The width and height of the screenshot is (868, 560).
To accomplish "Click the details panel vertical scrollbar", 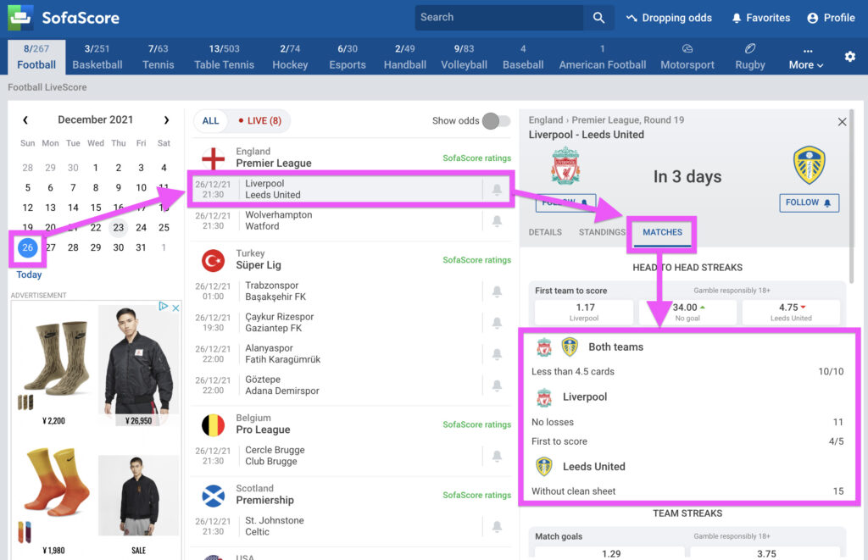I will coord(853,197).
